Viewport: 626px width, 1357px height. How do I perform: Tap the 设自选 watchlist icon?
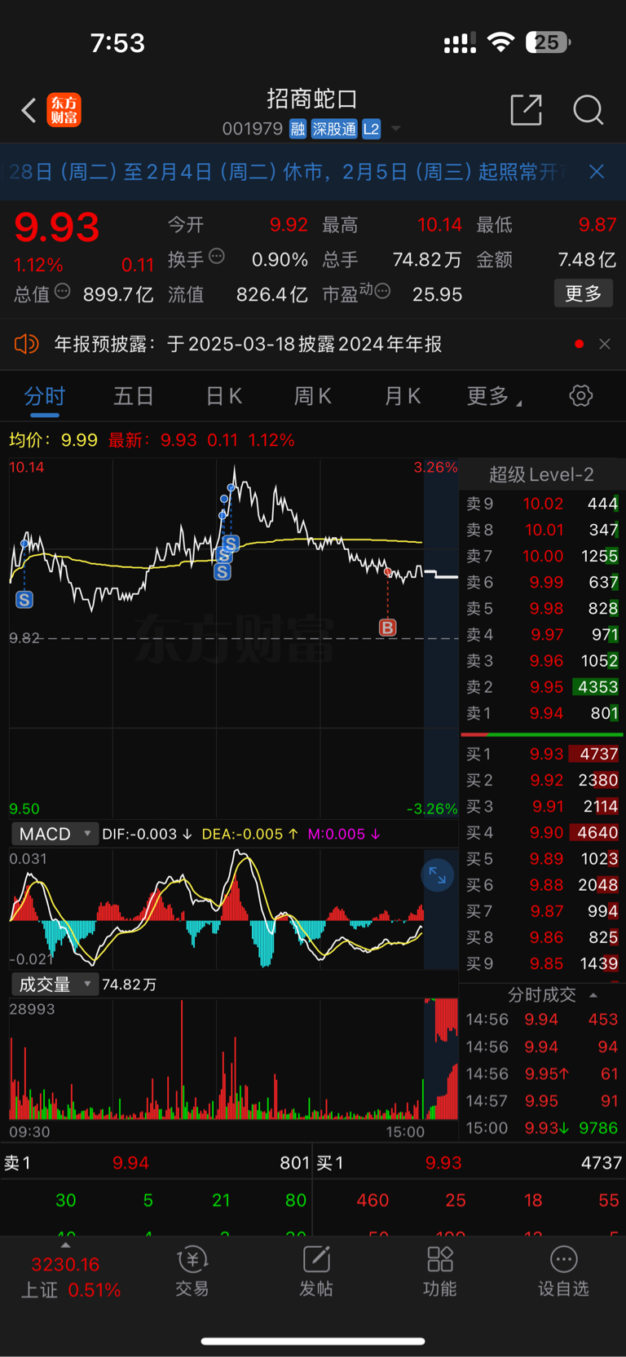(563, 1271)
